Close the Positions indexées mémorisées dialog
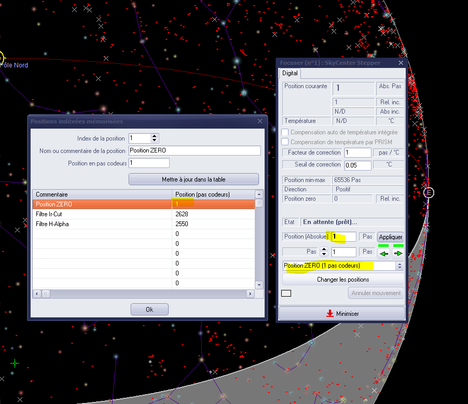The image size is (468, 404). [260, 121]
